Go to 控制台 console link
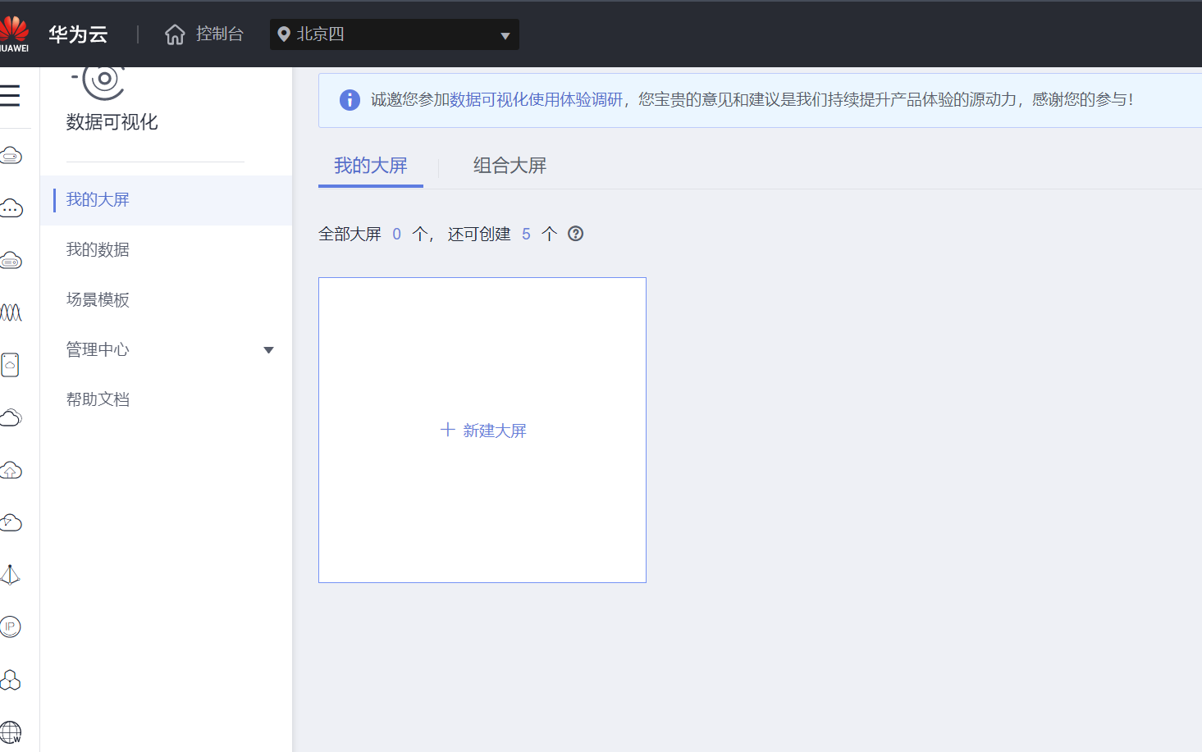This screenshot has width=1202, height=752. (x=220, y=34)
